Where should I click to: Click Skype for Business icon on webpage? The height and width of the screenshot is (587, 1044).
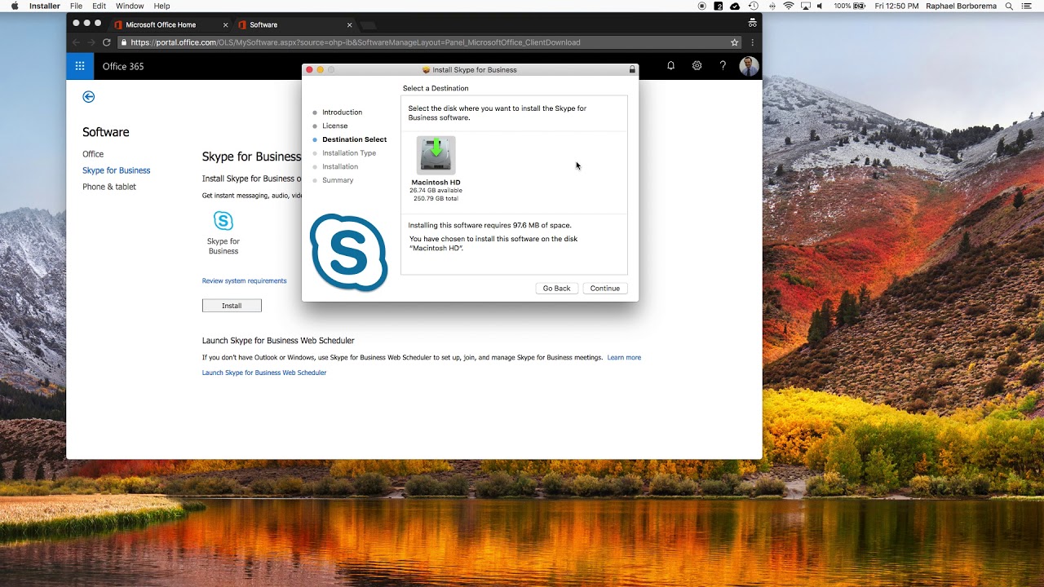tap(223, 221)
